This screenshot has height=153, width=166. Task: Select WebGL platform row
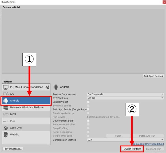pos(26,135)
